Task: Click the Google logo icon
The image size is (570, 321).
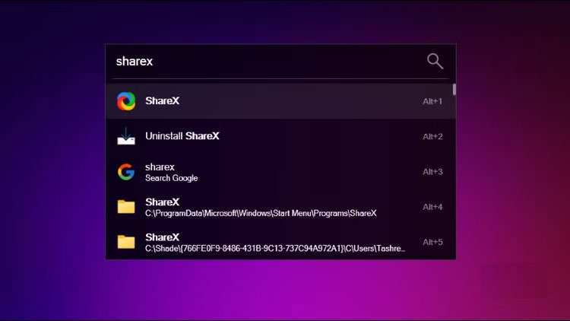Action: (x=126, y=172)
